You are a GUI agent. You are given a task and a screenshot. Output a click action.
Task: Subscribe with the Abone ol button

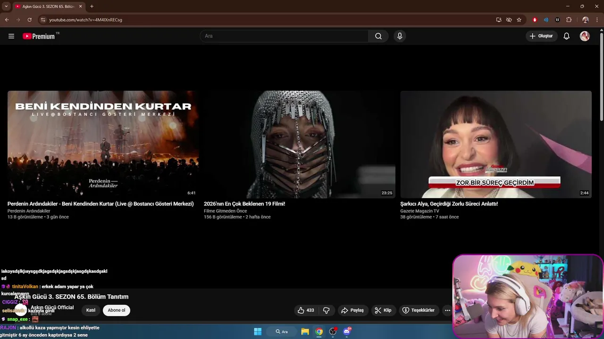(117, 310)
